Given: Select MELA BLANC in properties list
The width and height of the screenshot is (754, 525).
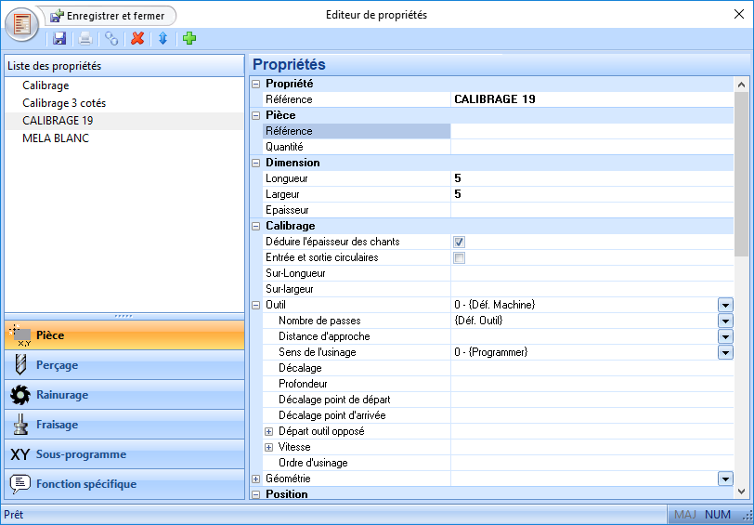Looking at the screenshot, I should click(56, 138).
